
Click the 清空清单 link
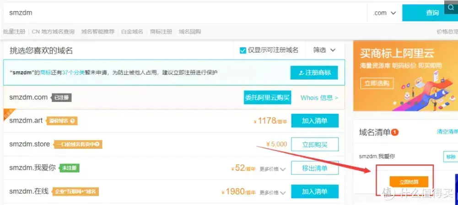pyautogui.click(x=447, y=132)
